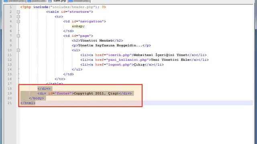Click line number 19 in the margin
This screenshot has width=257, height=144.
[10, 93]
